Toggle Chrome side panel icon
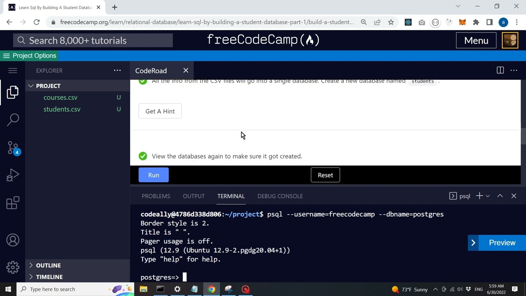This screenshot has width=526, height=296. (x=489, y=22)
